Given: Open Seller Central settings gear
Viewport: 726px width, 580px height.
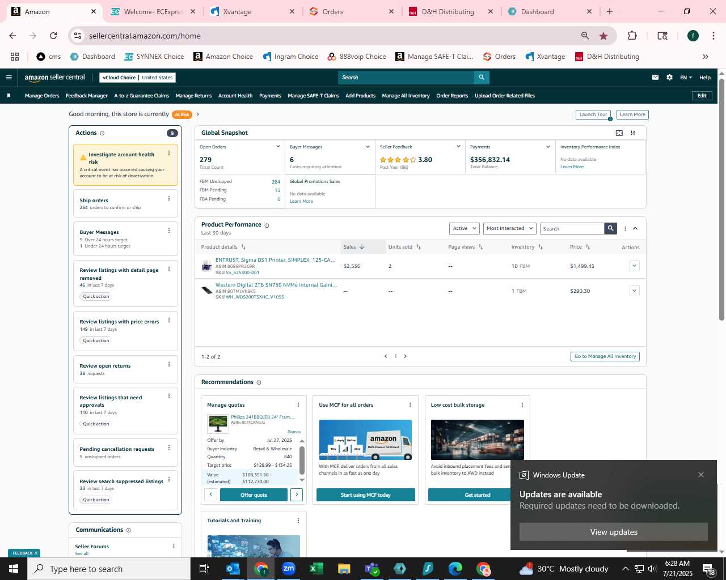Looking at the screenshot, I should (x=669, y=78).
